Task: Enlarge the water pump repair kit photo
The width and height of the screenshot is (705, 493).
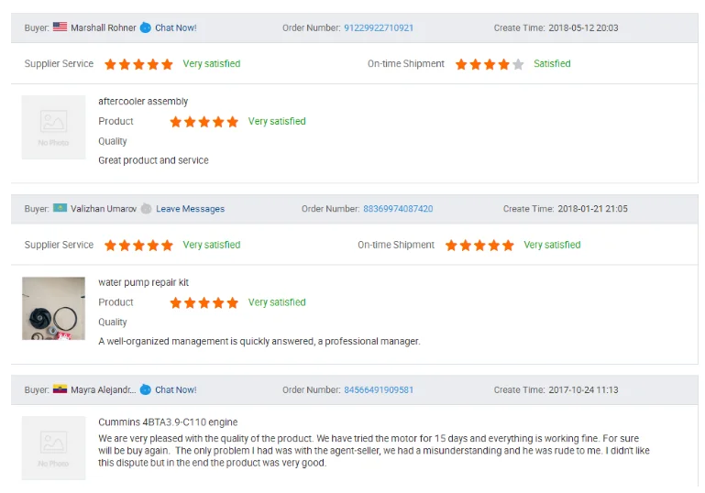Action: (53, 309)
